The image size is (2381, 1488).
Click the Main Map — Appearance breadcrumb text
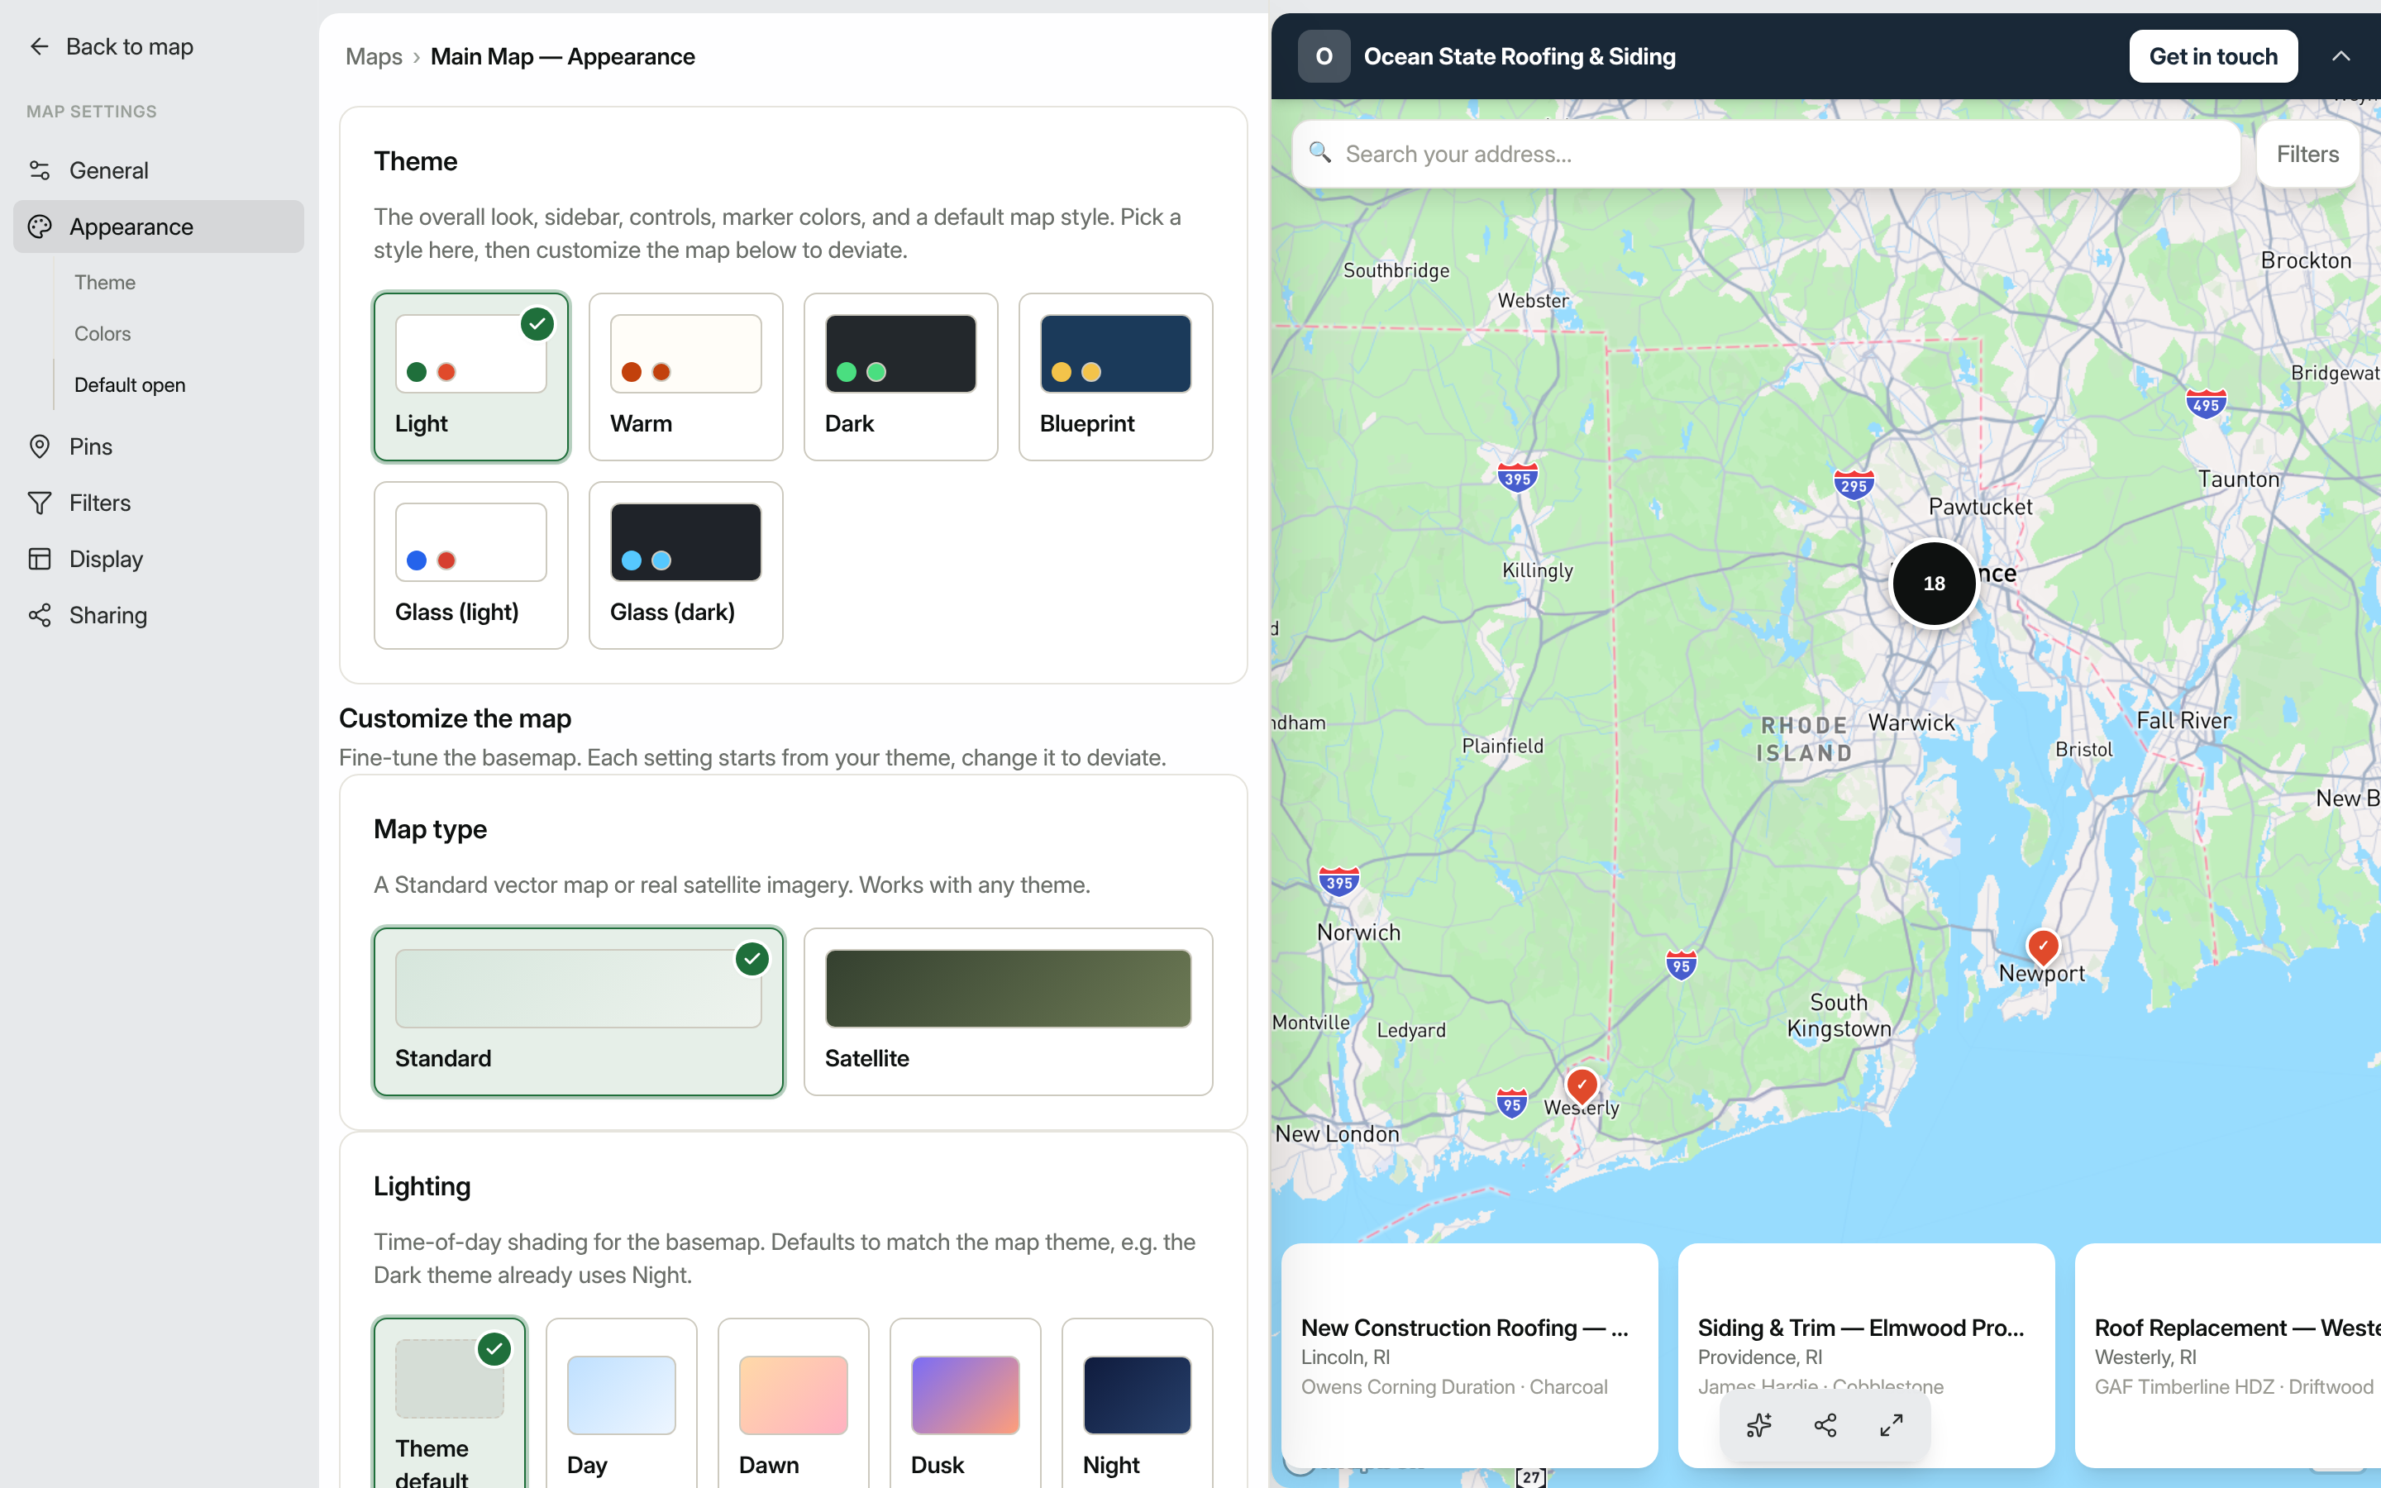coord(563,56)
